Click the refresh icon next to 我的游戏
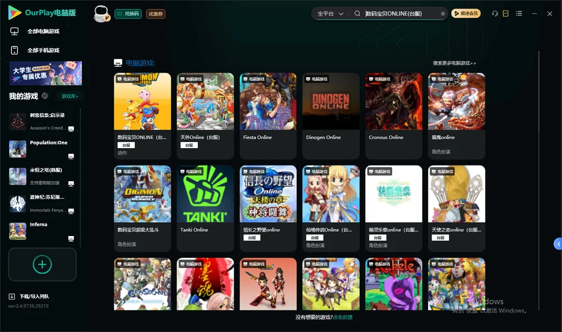562x332 pixels. 45,96
